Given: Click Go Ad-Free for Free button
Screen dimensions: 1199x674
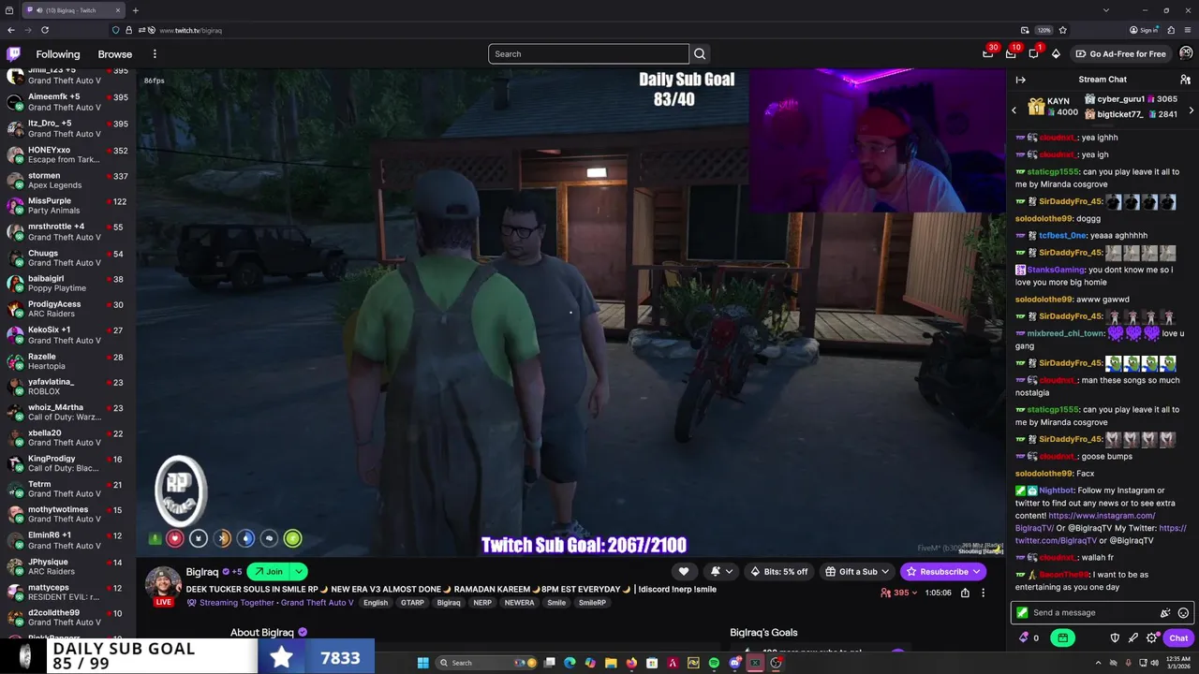Looking at the screenshot, I should [x=1120, y=53].
